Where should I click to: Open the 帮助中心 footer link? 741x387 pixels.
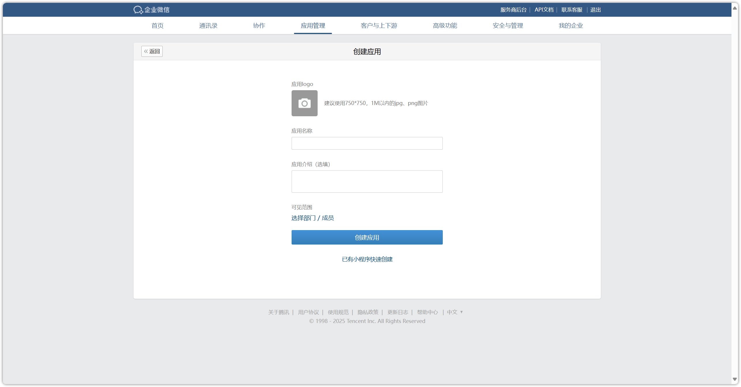click(x=427, y=312)
